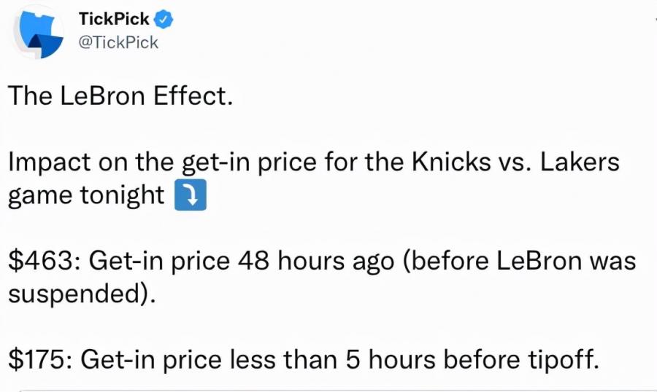The height and width of the screenshot is (392, 657).
Task: Click "Impact on the get-in price" text
Action: click(162, 162)
